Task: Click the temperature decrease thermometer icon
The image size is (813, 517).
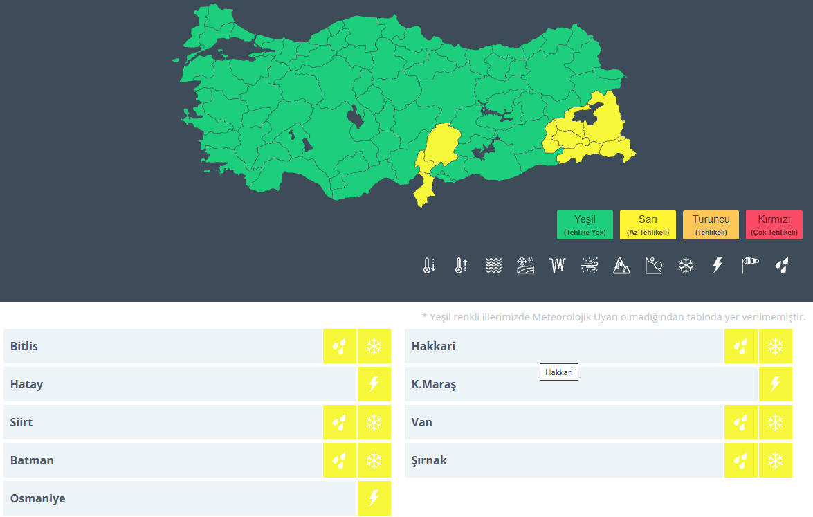Action: (430, 265)
